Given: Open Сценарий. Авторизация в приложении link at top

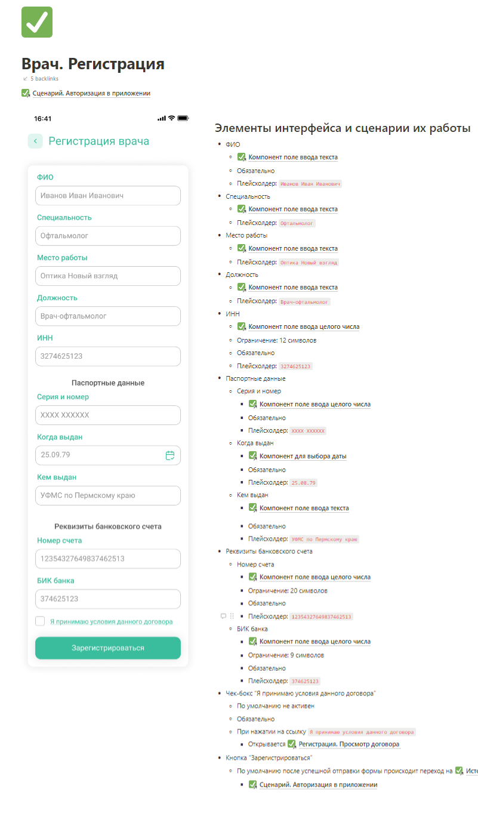Looking at the screenshot, I should point(91,93).
